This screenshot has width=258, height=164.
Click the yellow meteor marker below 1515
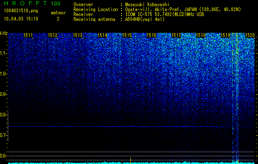pyautogui.click(x=131, y=161)
